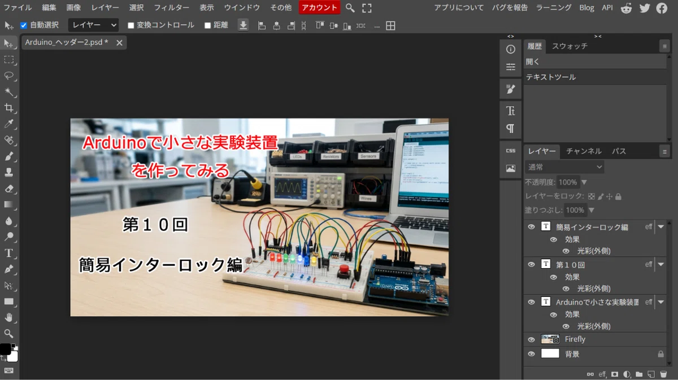Switch to the パス tab
The height and width of the screenshot is (380, 678).
(619, 151)
